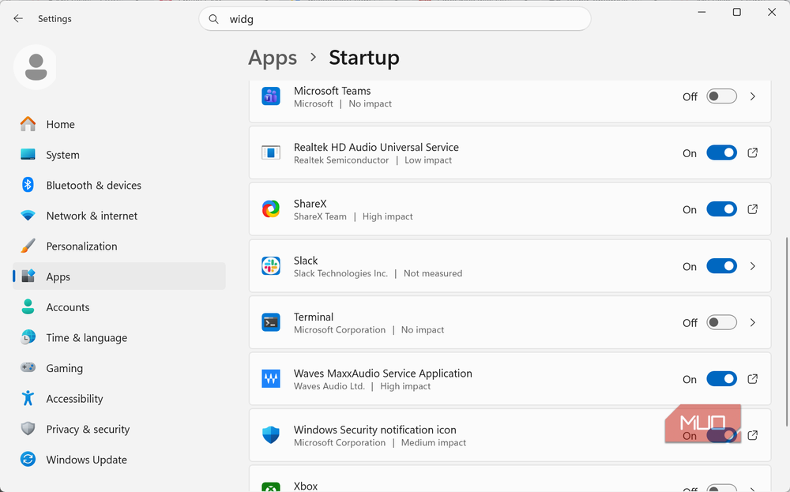
Task: Click the Windows Update sync icon
Action: coord(28,460)
